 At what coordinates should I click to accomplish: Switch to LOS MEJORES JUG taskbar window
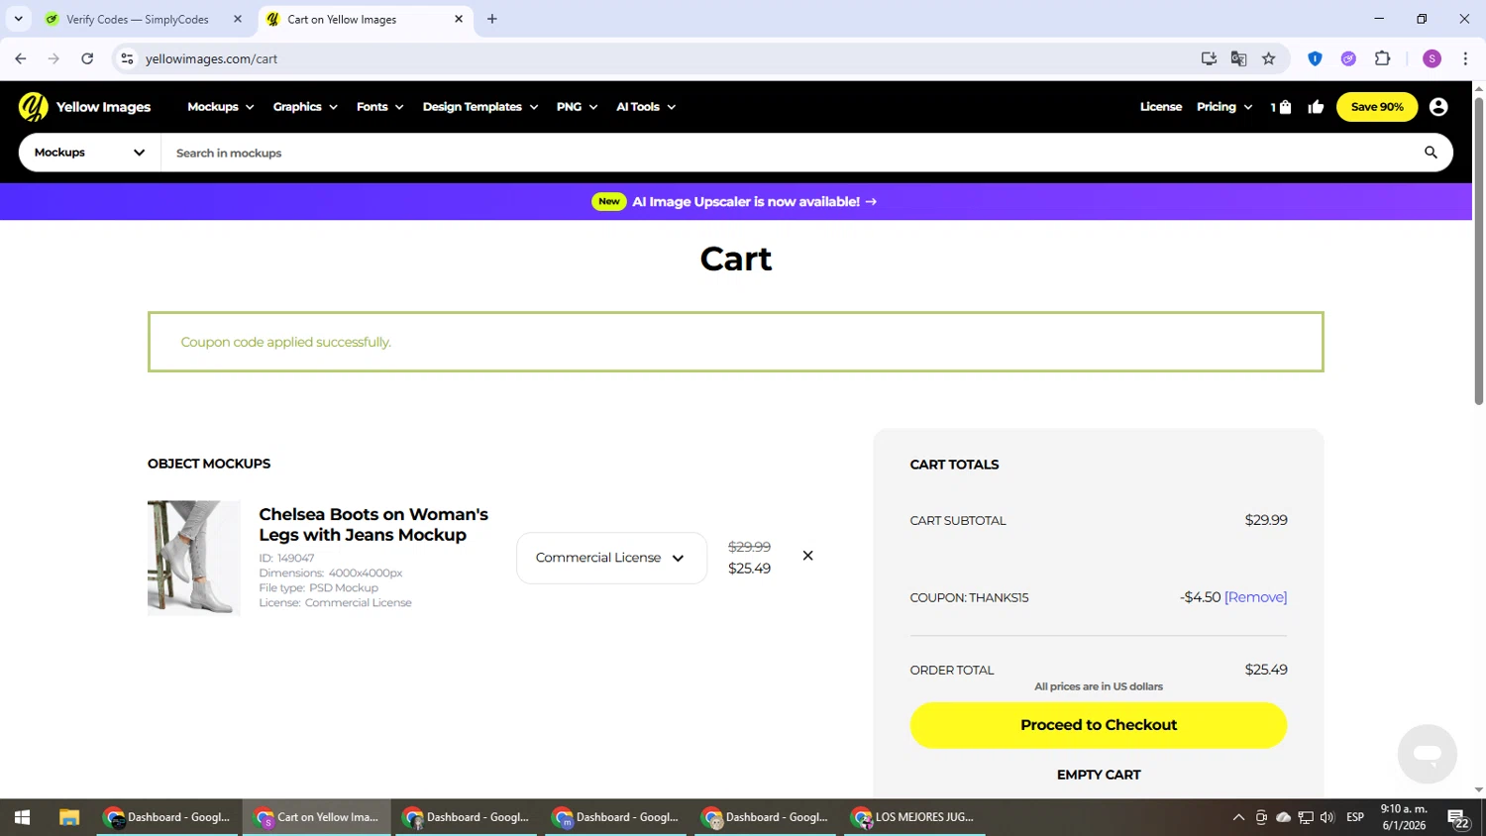point(913,817)
